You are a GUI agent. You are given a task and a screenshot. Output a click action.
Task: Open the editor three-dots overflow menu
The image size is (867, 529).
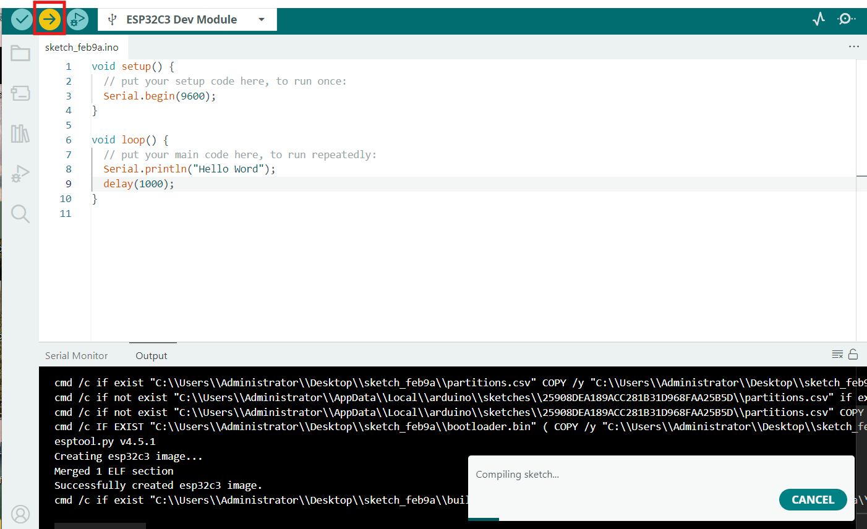click(x=853, y=47)
